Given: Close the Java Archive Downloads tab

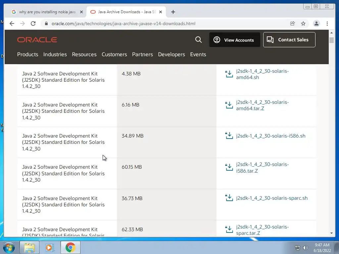Looking at the screenshot, I should 161,12.
